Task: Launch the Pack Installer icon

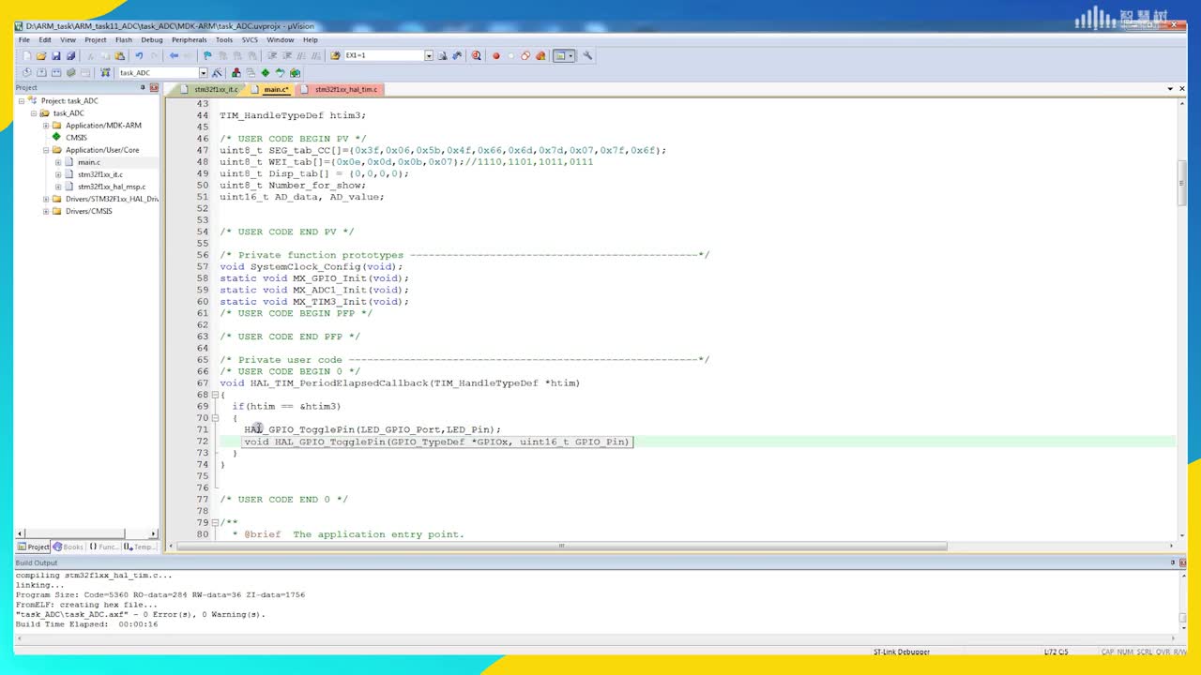Action: coord(295,72)
